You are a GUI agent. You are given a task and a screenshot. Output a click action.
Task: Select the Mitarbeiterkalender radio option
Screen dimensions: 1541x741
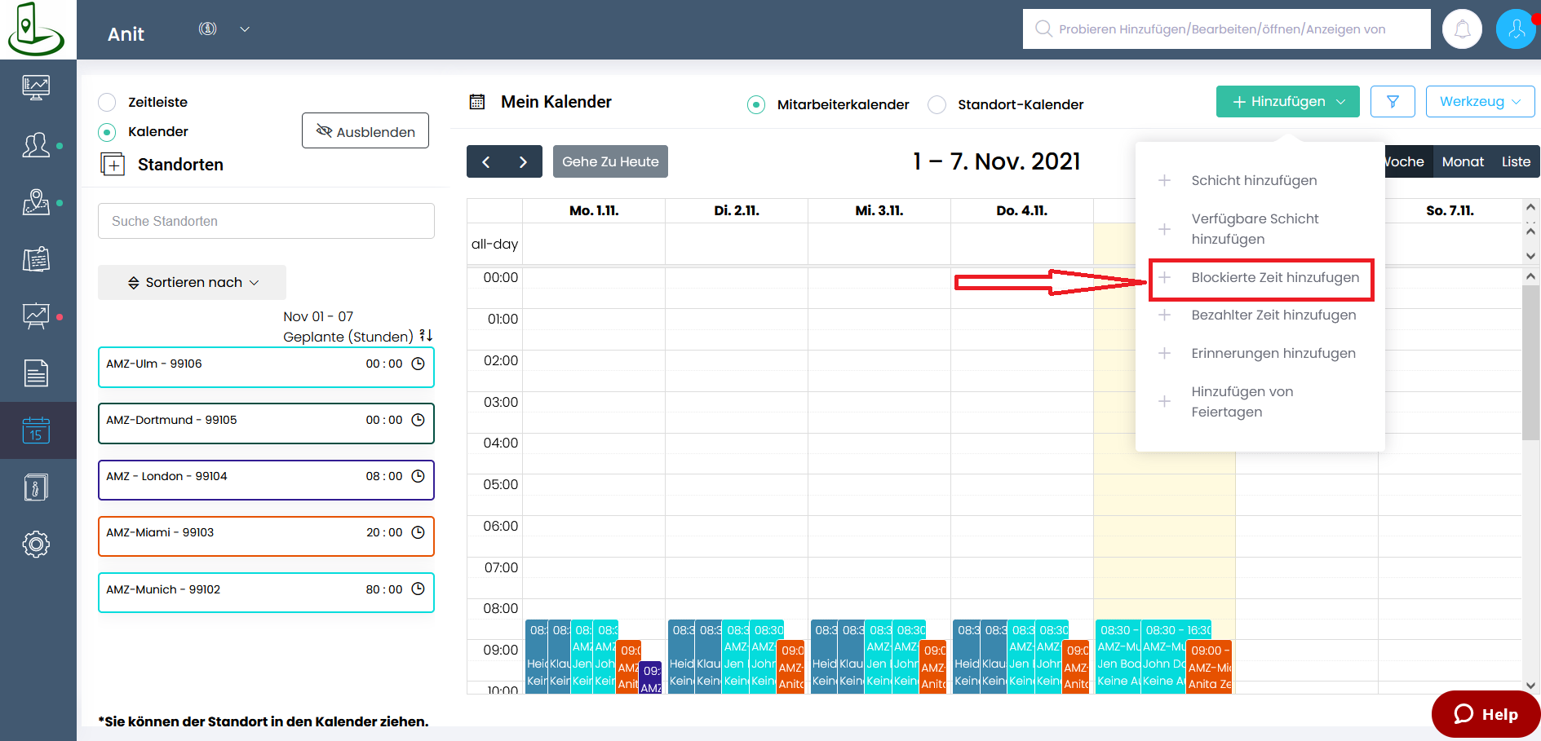[756, 104]
